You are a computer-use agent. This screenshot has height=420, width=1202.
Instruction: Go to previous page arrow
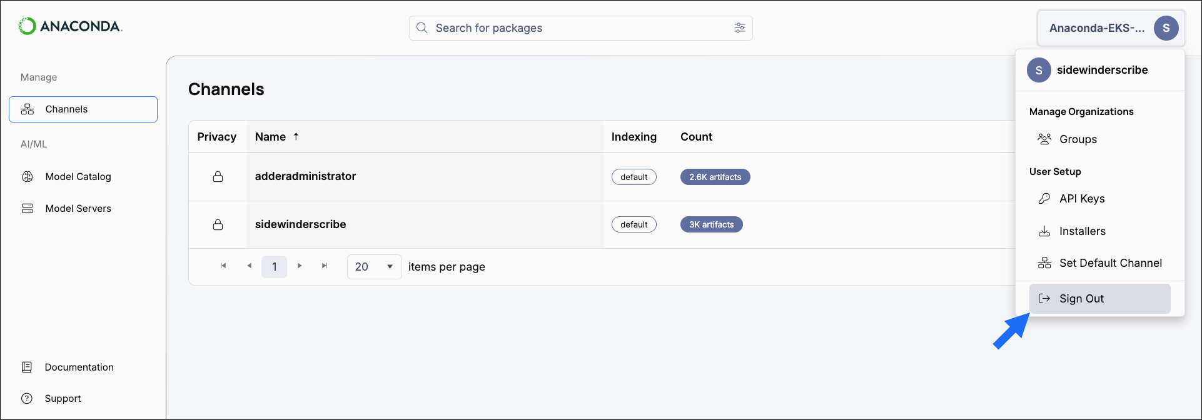tap(250, 266)
